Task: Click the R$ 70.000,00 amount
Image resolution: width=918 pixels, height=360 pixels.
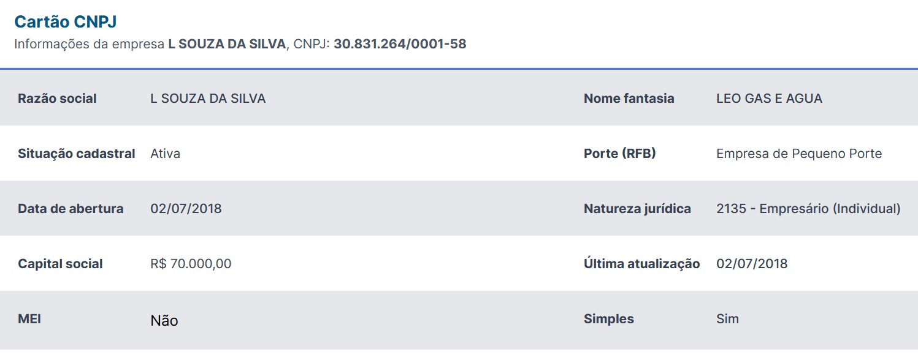Action: point(191,264)
